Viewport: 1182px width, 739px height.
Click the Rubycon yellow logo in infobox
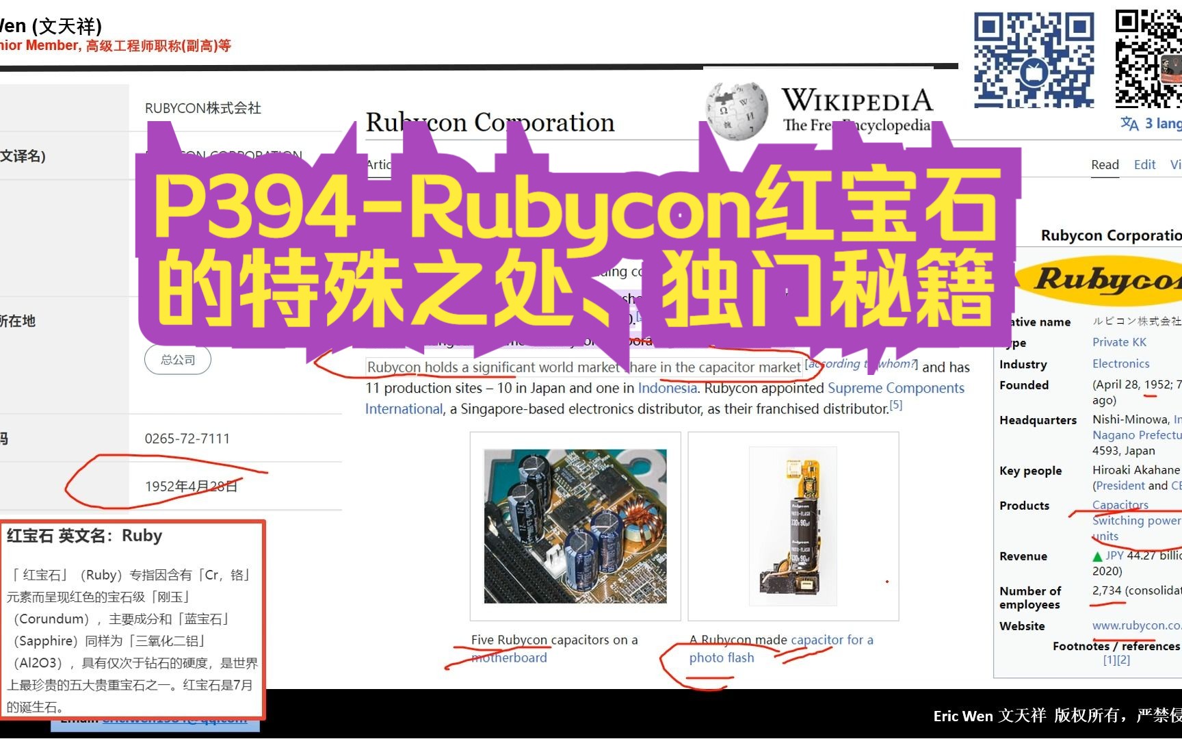[x=1099, y=281]
